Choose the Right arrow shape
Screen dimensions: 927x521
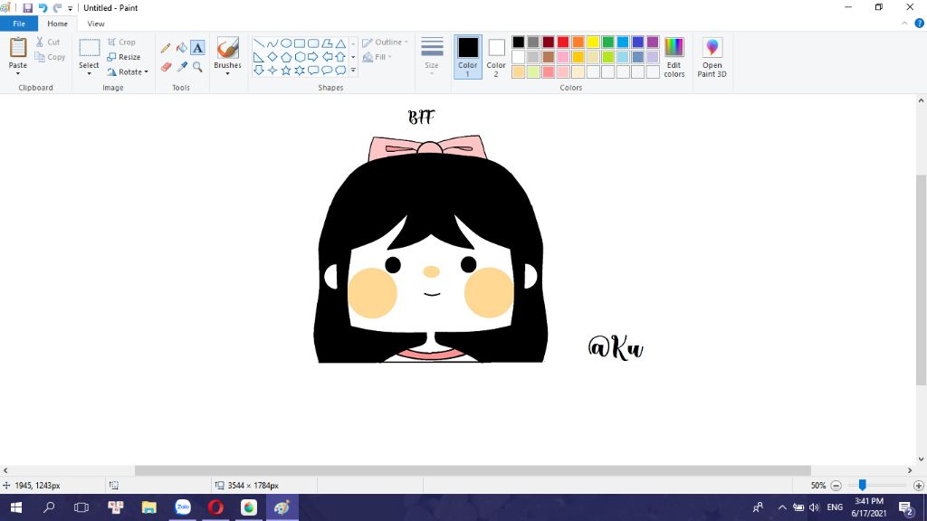coord(312,57)
